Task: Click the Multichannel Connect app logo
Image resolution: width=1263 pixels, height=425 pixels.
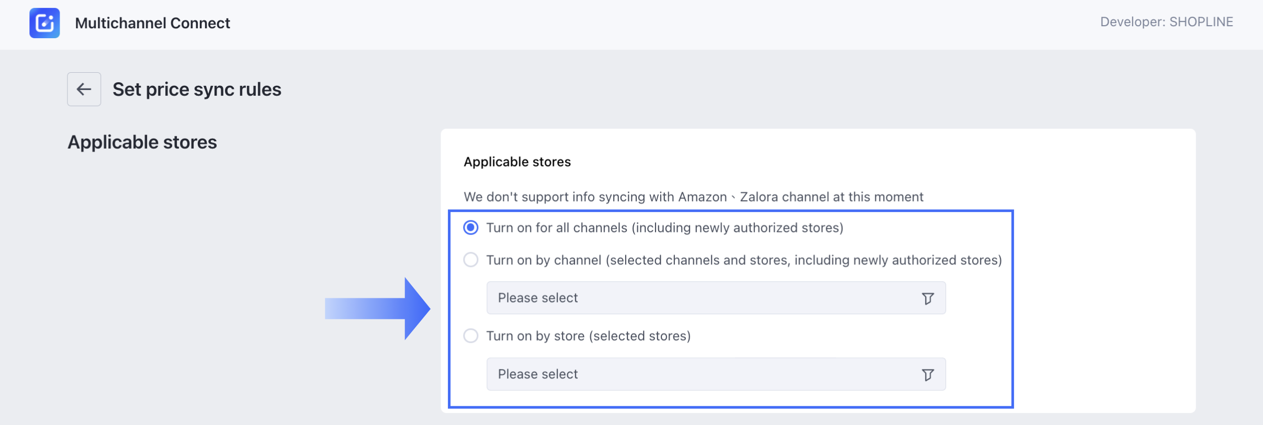Action: [x=44, y=23]
